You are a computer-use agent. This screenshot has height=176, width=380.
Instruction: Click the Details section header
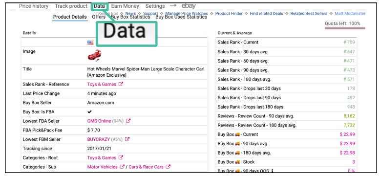click(29, 33)
